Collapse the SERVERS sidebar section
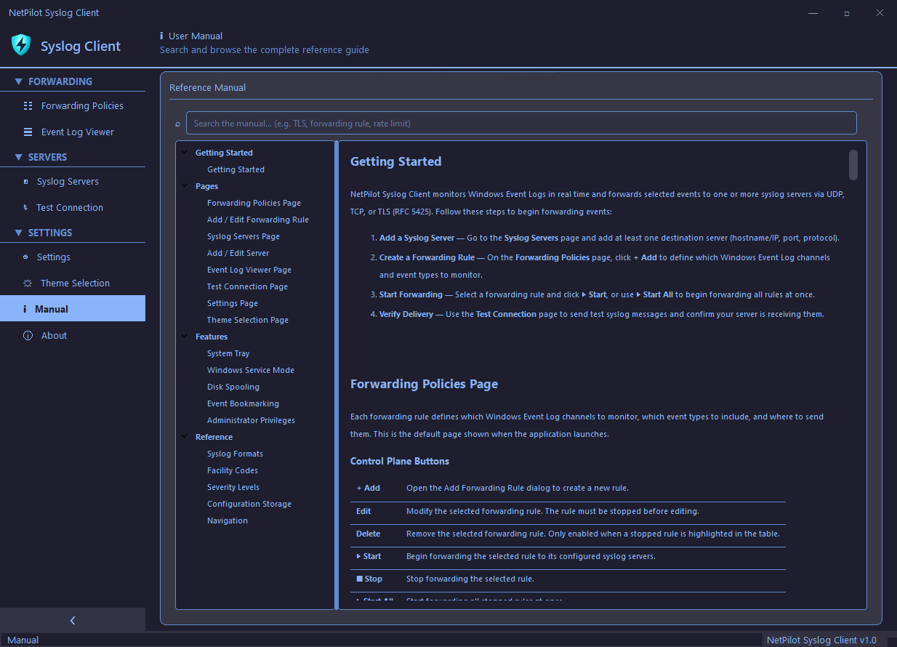This screenshot has height=647, width=897. pyautogui.click(x=19, y=157)
